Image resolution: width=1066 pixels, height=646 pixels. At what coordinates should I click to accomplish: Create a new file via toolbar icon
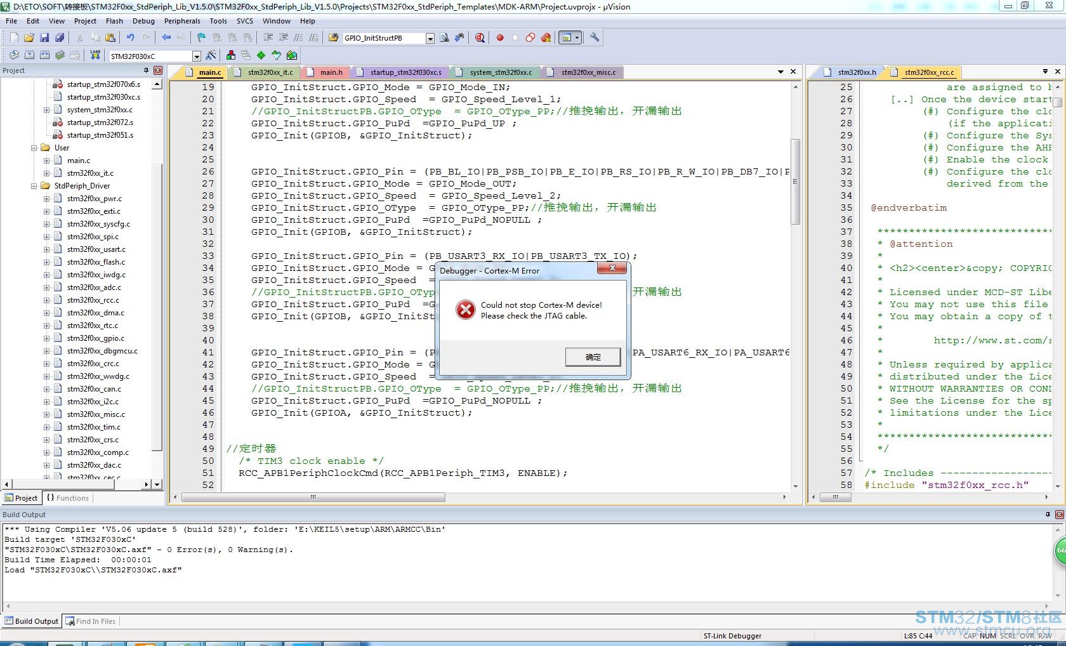tap(14, 37)
